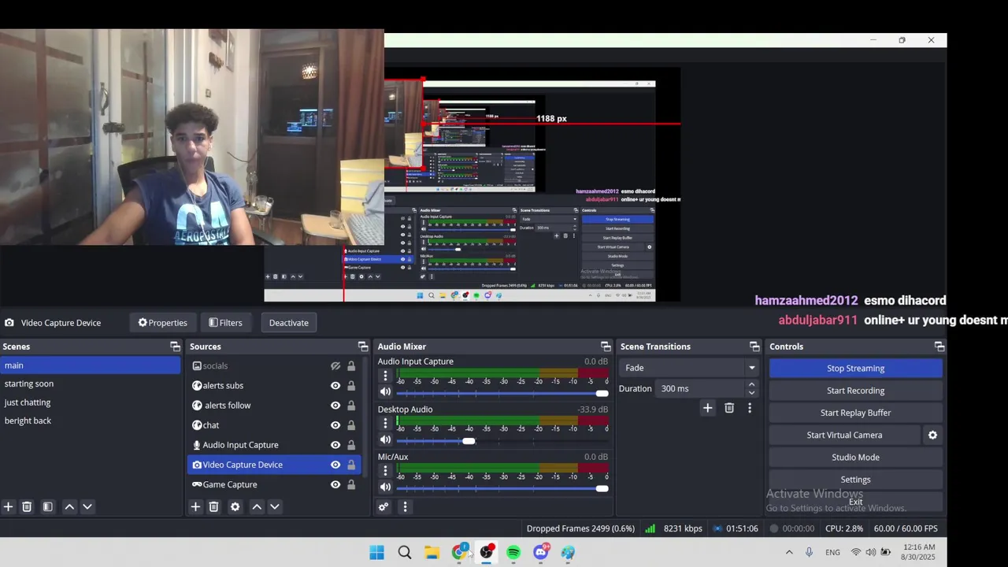This screenshot has width=1008, height=567.
Task: Open advanced audio properties gear icon
Action: [x=384, y=507]
